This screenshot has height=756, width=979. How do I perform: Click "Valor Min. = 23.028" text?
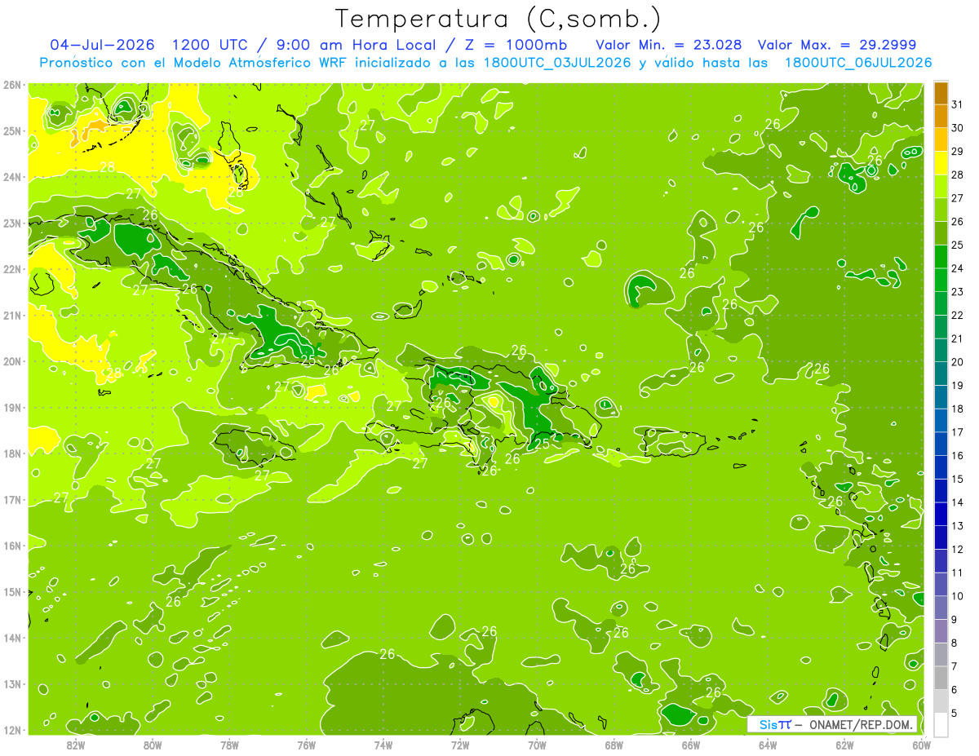click(669, 44)
